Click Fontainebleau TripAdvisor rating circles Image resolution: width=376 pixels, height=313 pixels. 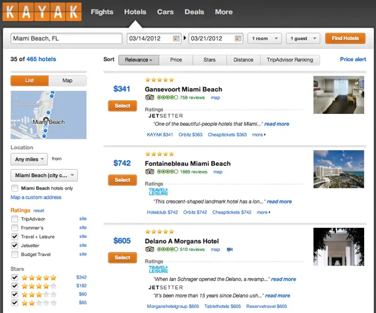(167, 172)
